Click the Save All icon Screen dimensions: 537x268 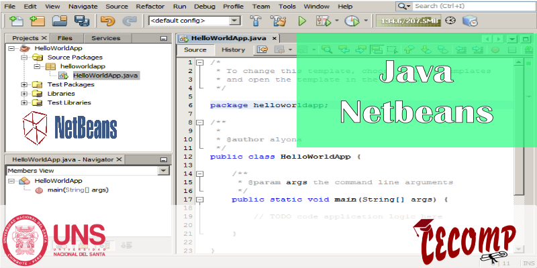[81, 21]
